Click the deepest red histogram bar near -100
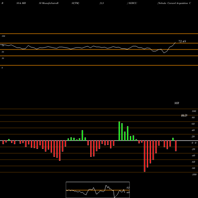This screenshot has height=198, width=198. click(x=145, y=156)
